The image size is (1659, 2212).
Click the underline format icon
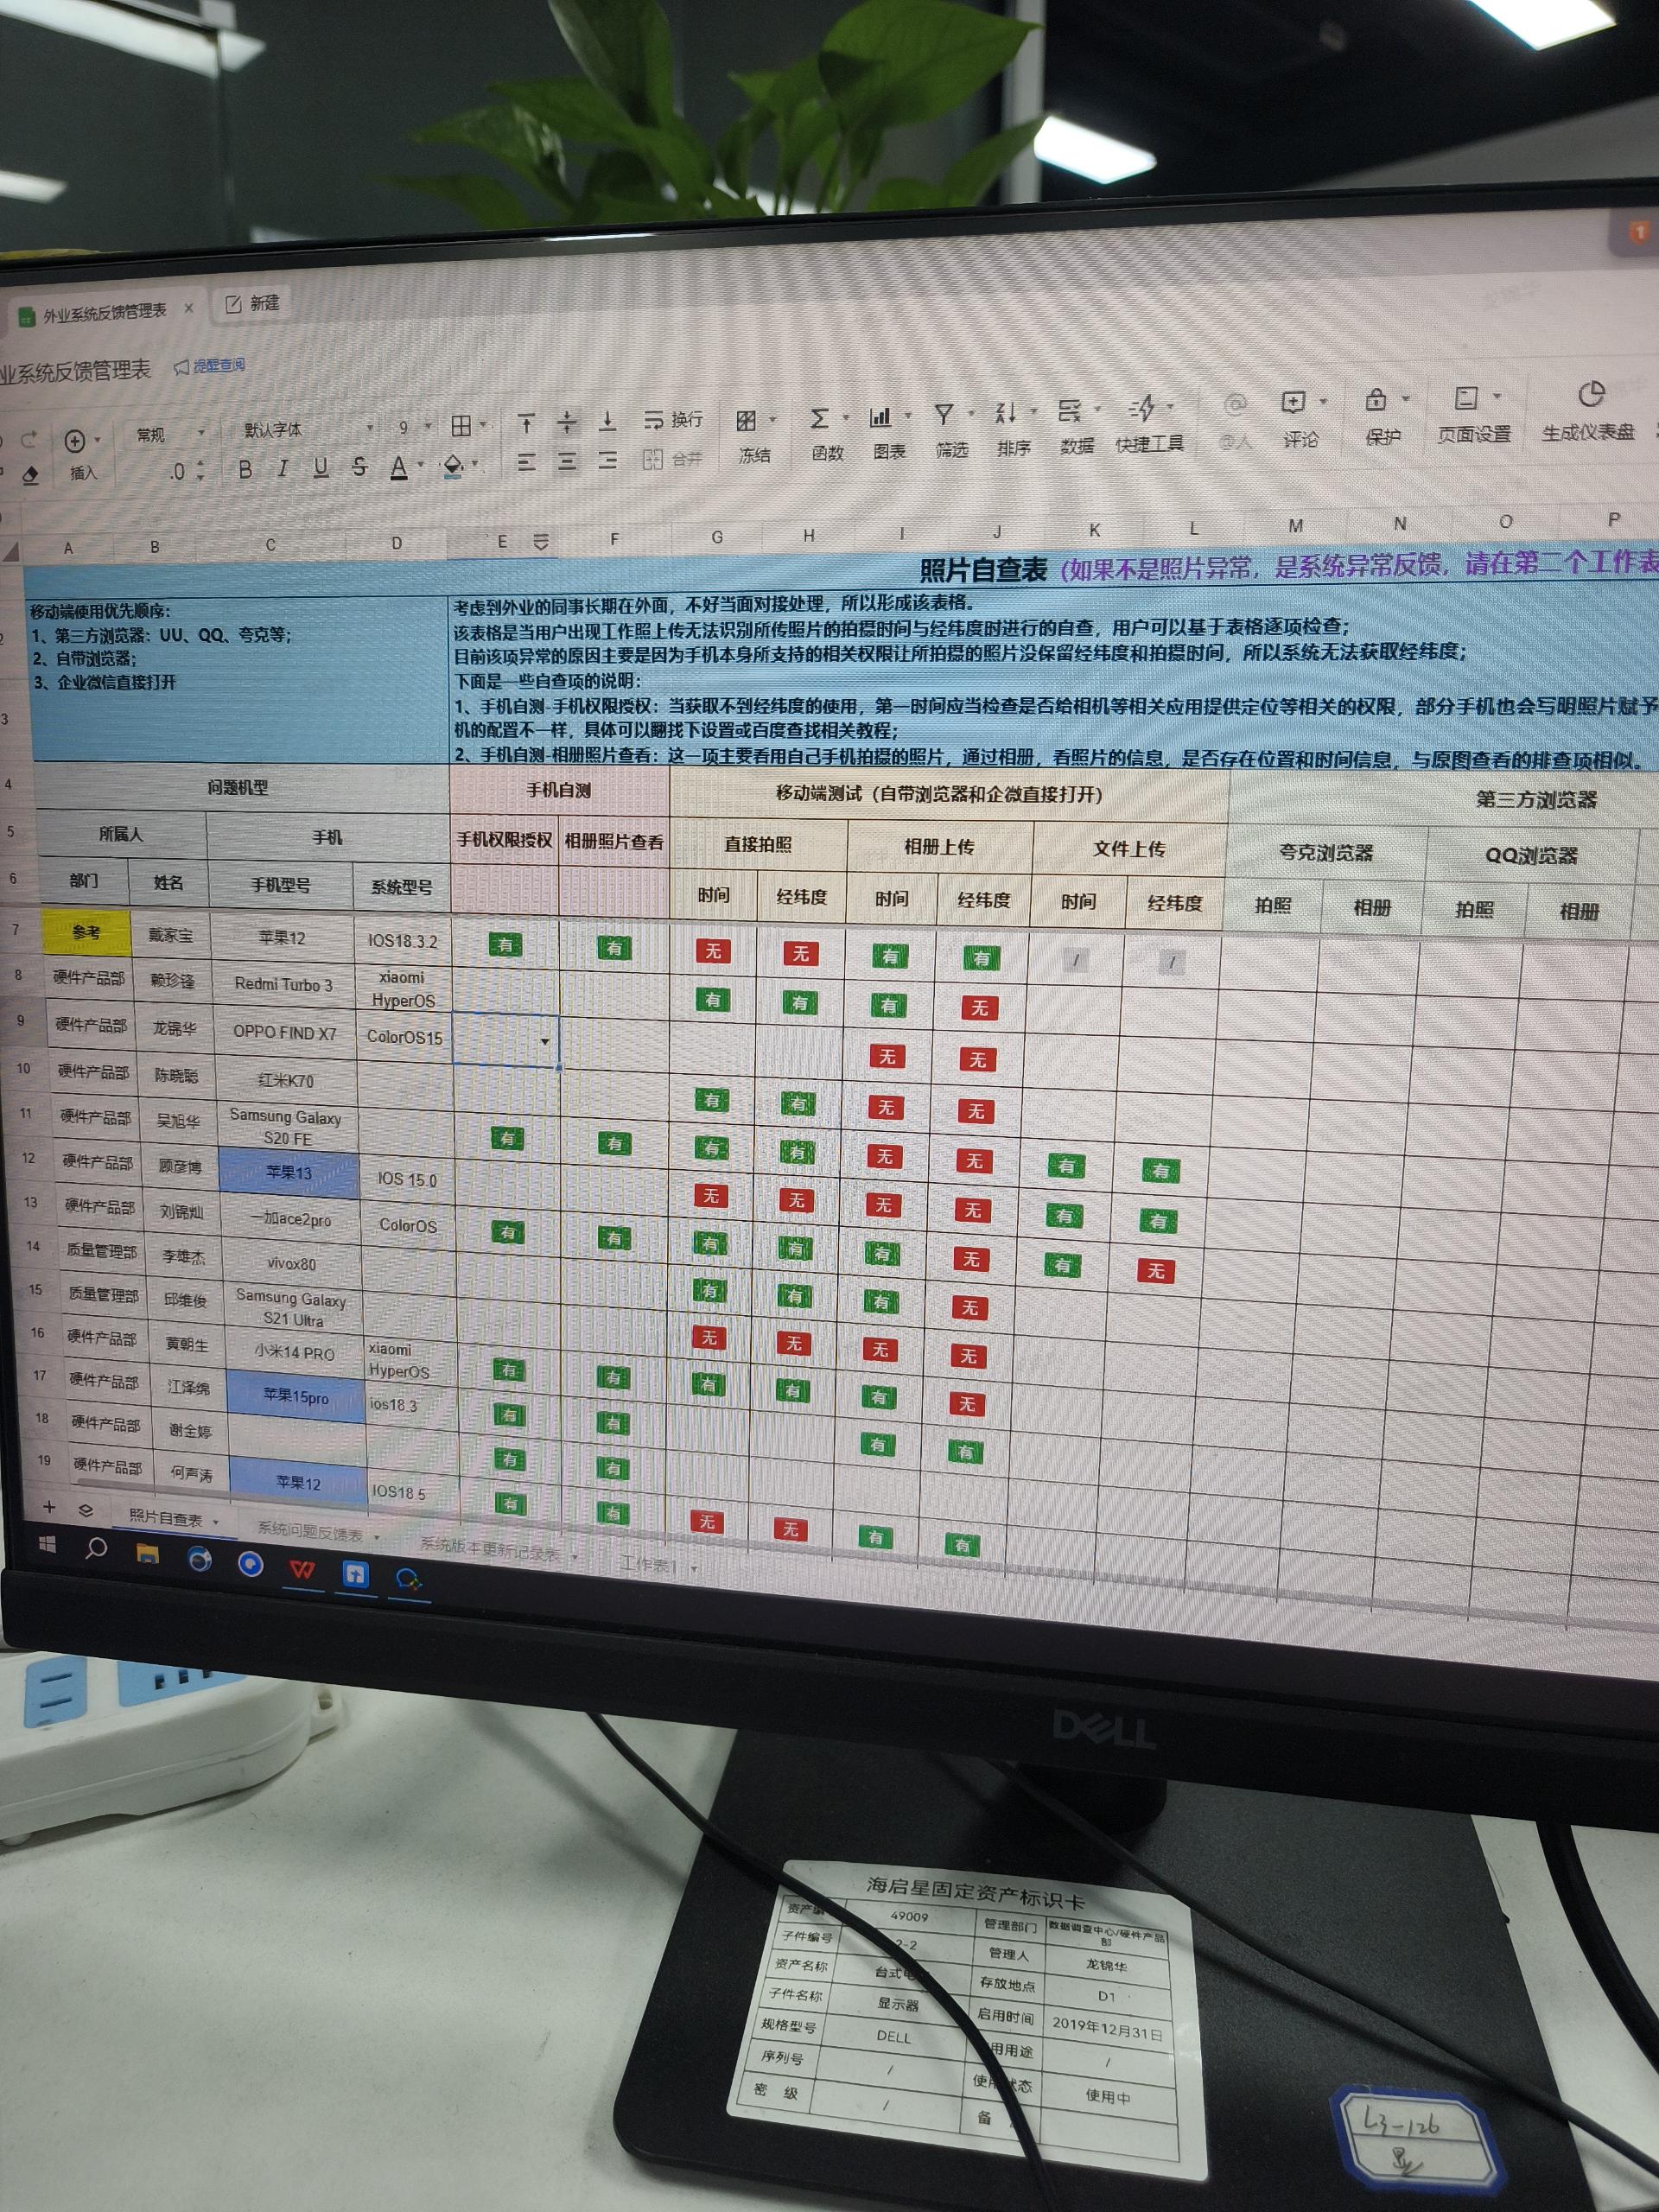click(321, 467)
